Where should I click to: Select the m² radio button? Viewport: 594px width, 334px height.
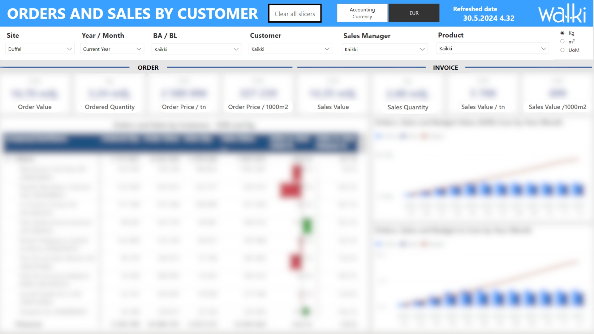pos(562,41)
